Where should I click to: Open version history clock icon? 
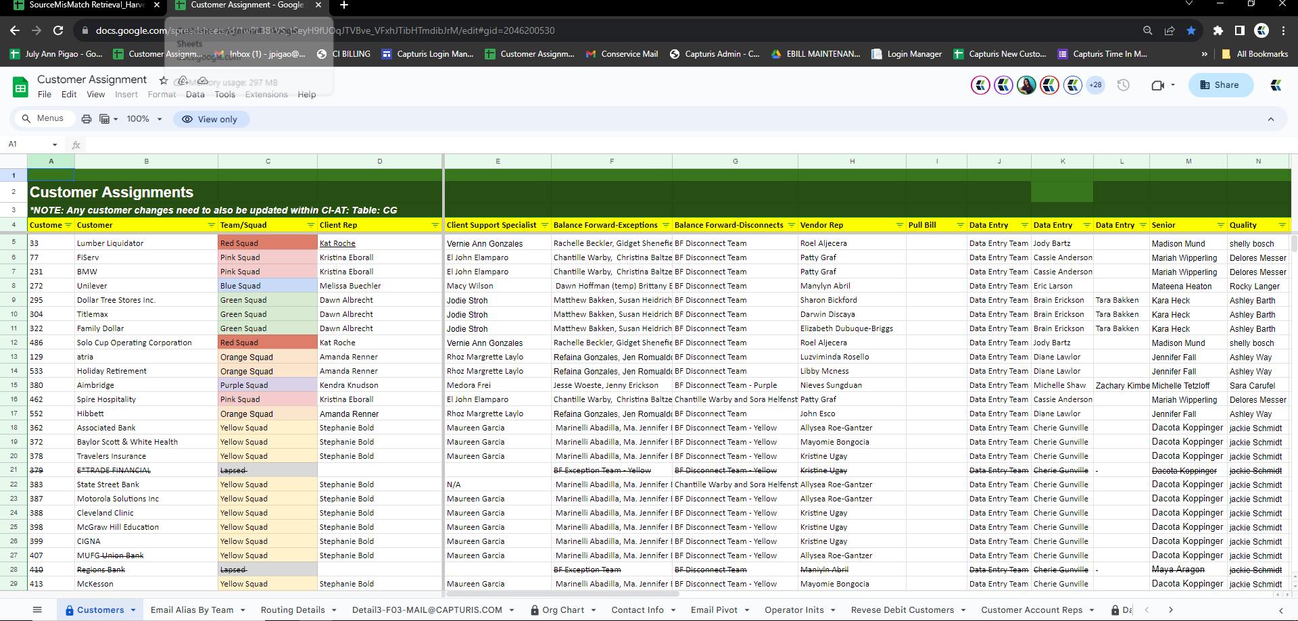[x=1124, y=85]
